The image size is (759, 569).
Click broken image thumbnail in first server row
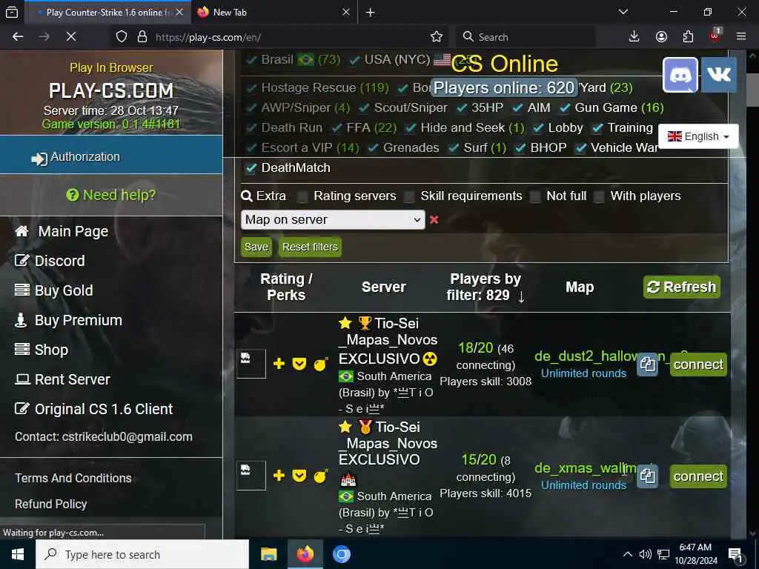(251, 363)
